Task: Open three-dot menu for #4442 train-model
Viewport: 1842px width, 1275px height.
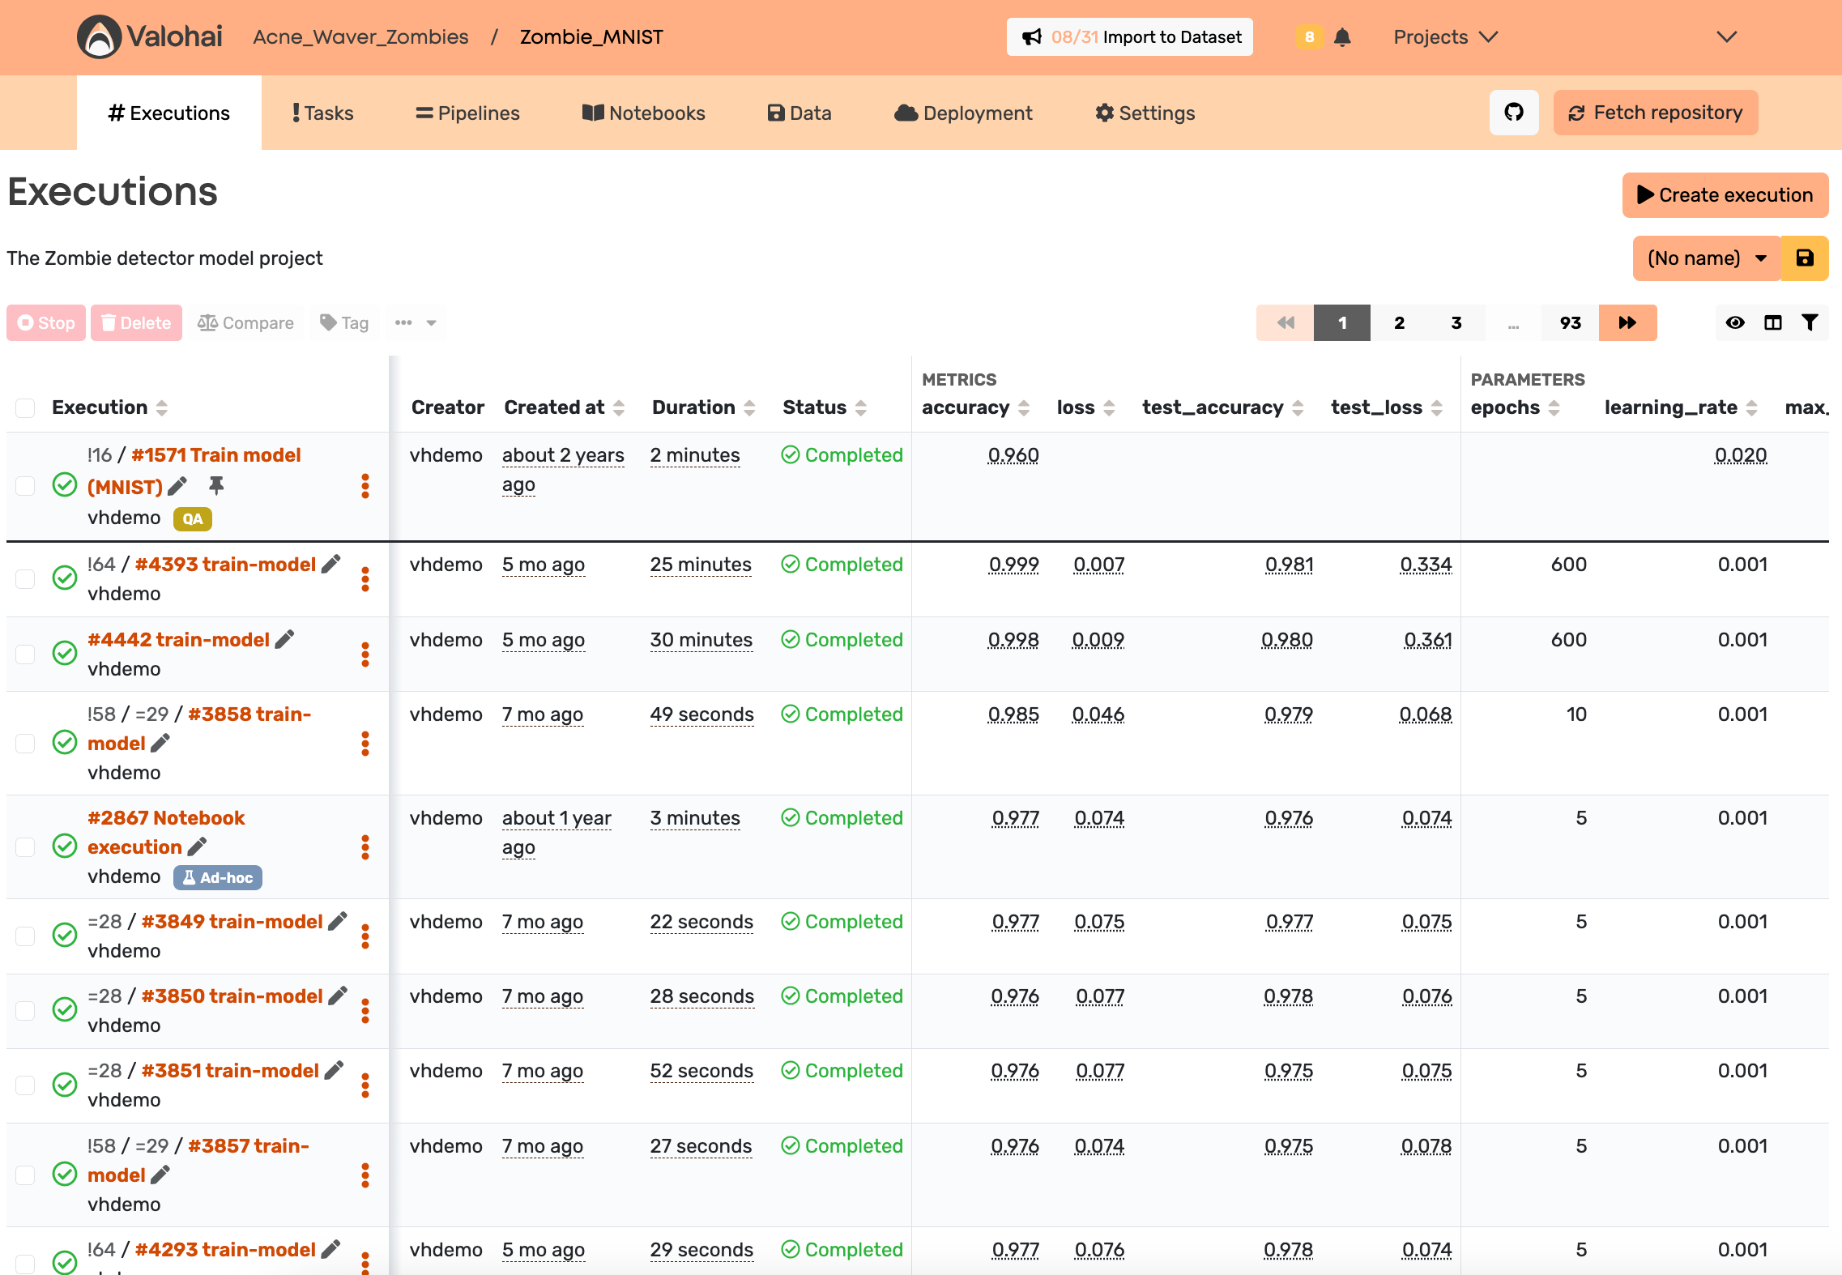Action: (365, 654)
